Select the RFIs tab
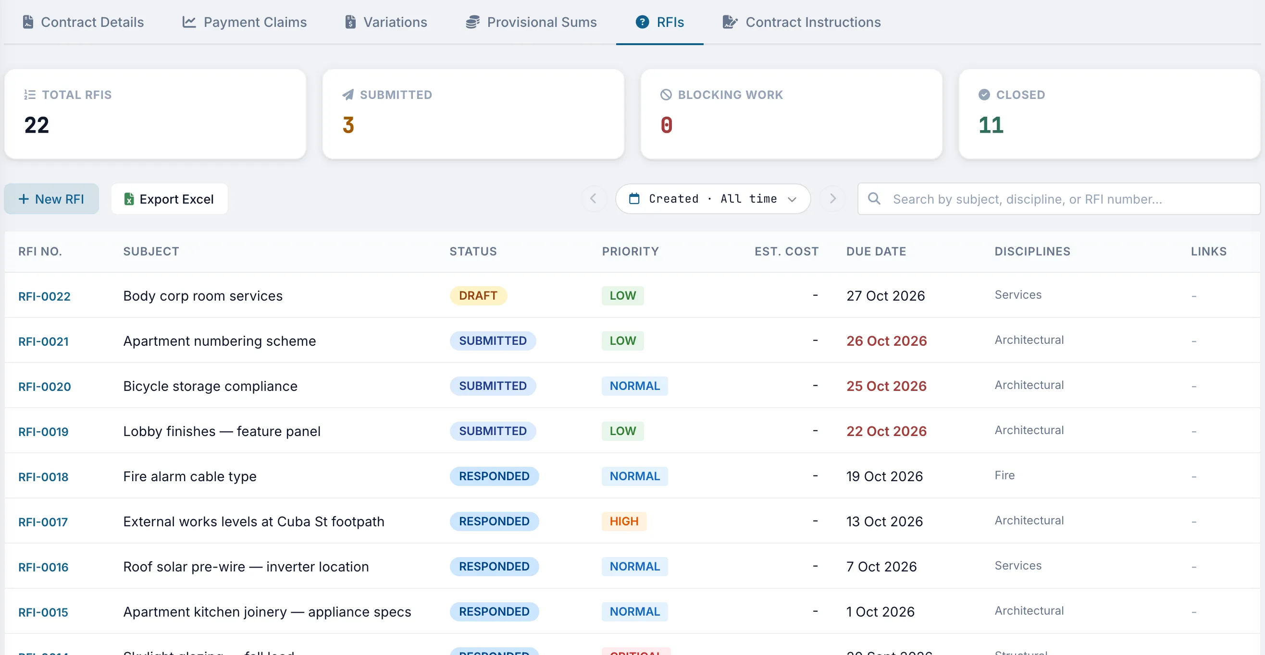Screen dimensions: 1265x655 coord(659,22)
